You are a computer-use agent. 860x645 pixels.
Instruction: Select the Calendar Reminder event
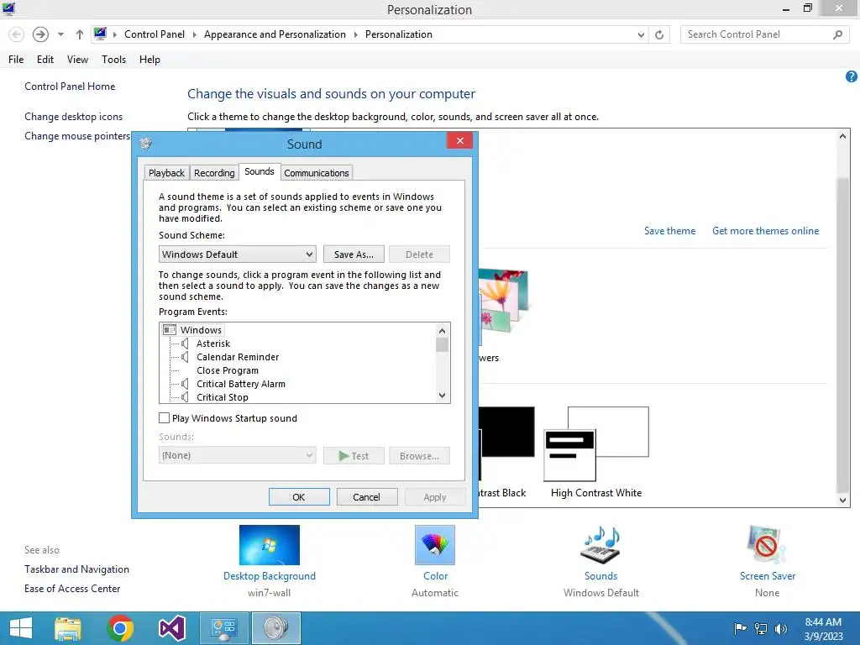(238, 357)
